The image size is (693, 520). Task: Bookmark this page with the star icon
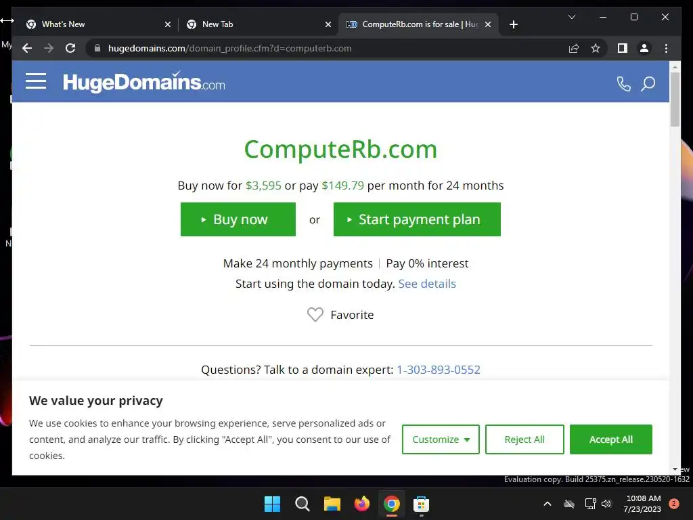[596, 48]
